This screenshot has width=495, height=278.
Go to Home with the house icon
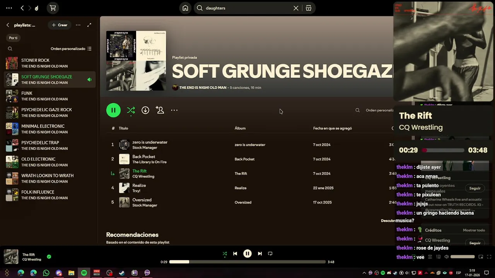[x=185, y=8]
